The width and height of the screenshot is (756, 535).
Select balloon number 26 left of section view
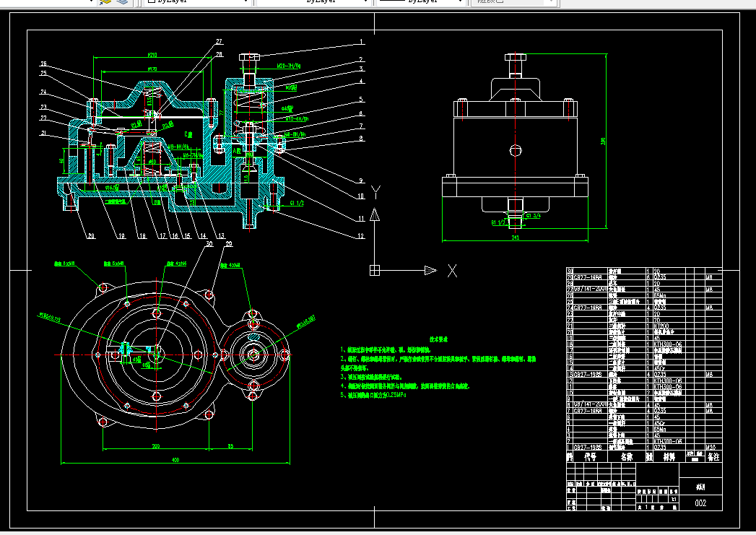click(x=43, y=64)
